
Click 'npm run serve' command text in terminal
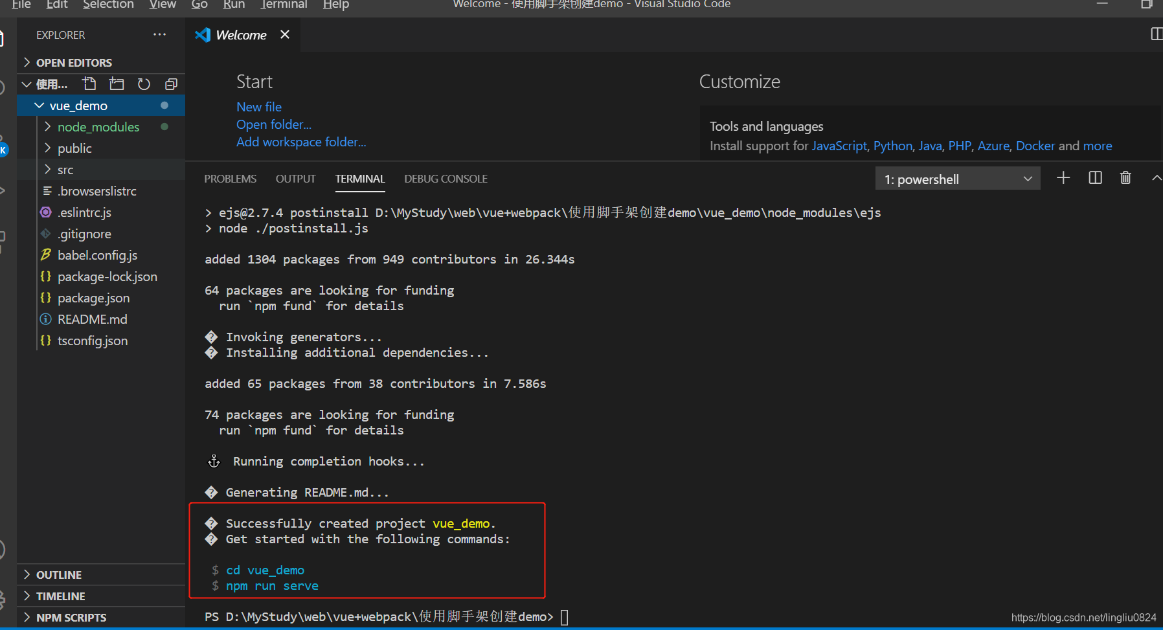(272, 586)
